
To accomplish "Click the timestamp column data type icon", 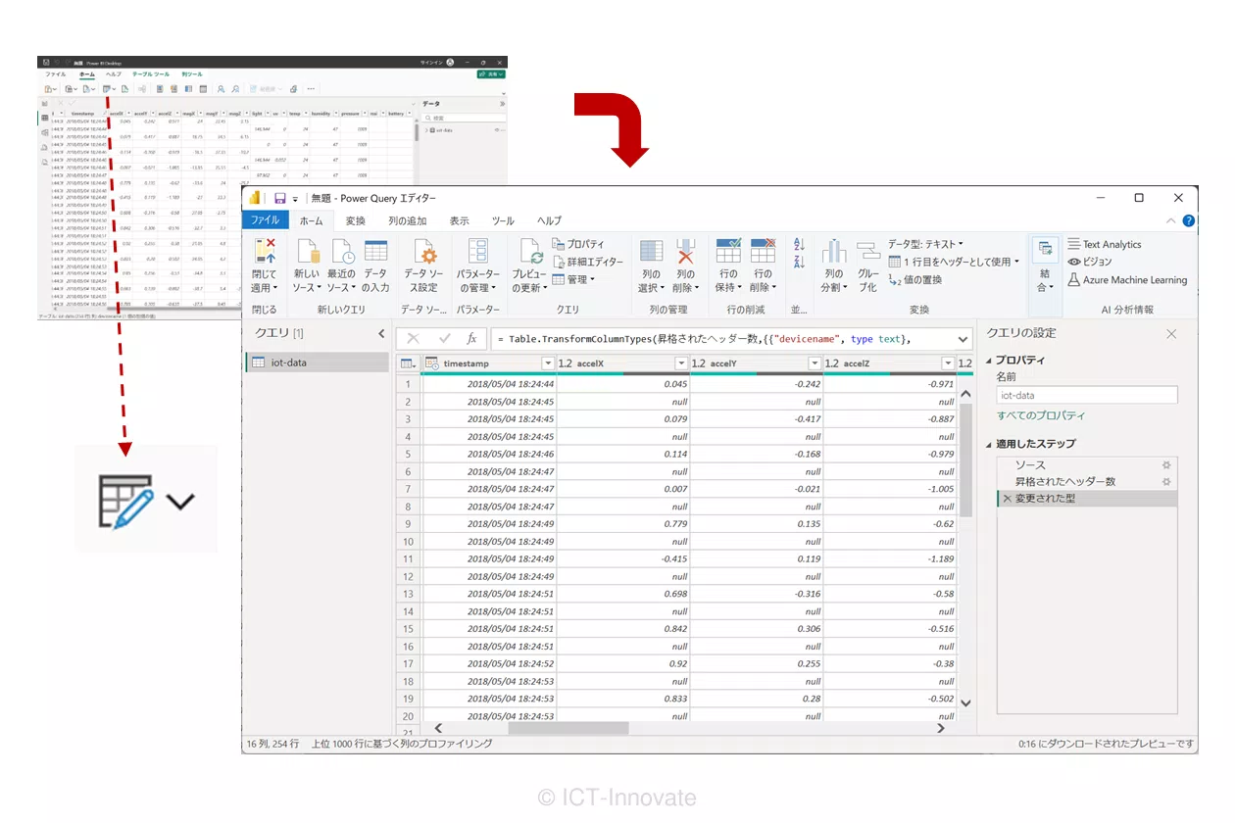I will tap(431, 363).
